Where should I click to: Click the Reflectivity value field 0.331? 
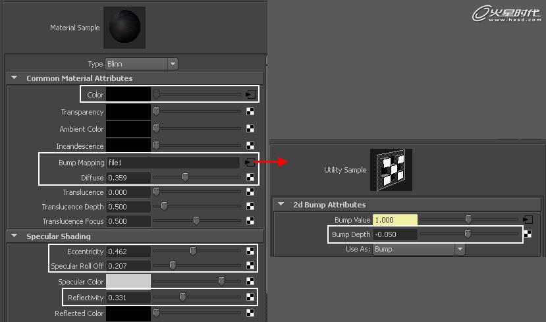(128, 298)
